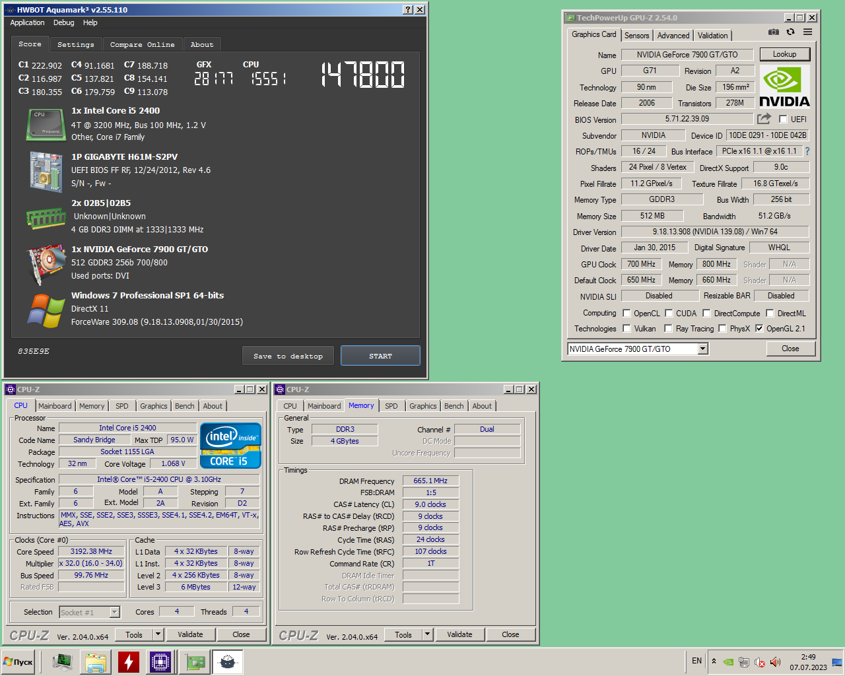Switch to the GPU-Z green card taskbar icon
The width and height of the screenshot is (845, 676).
pos(195,661)
